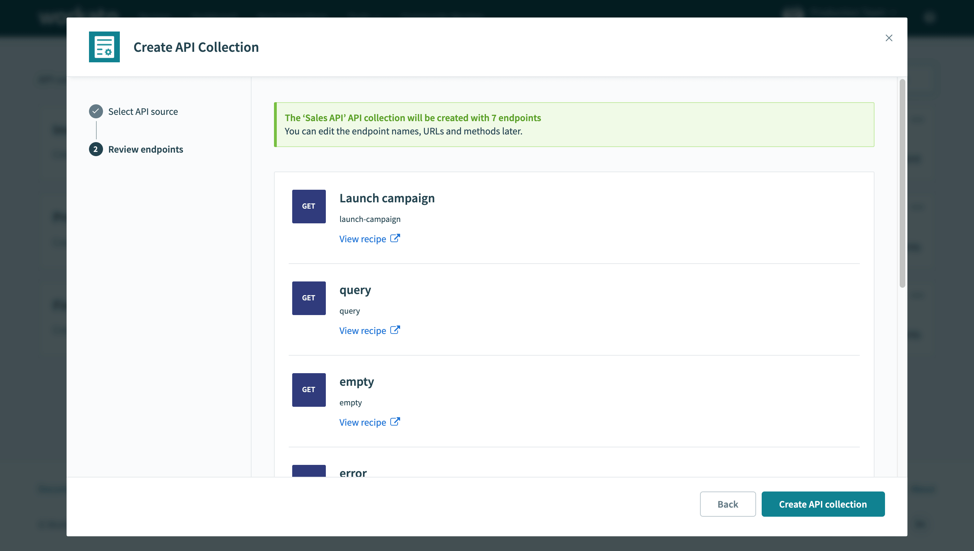Select the Review endpoints step
This screenshot has height=551, width=974.
145,149
